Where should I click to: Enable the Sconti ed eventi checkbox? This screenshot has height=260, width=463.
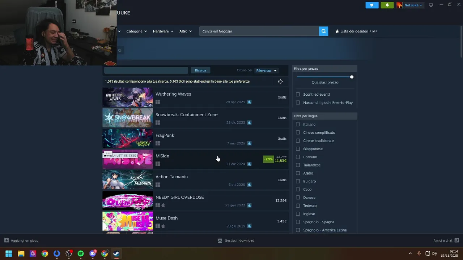(298, 94)
